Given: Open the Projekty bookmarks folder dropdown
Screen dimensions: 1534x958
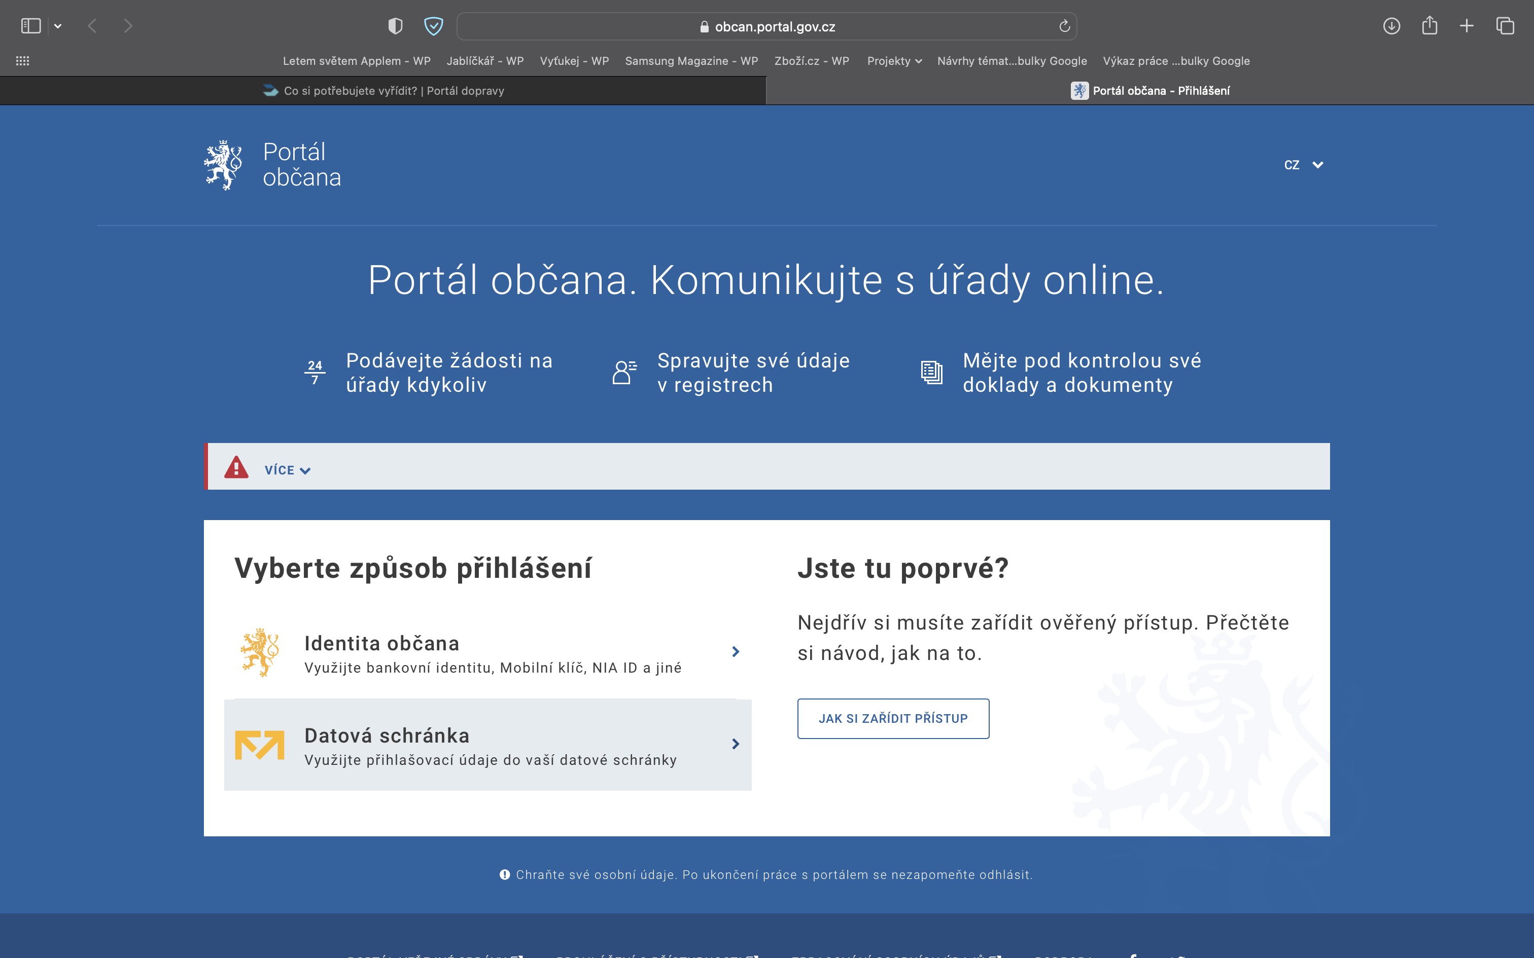Looking at the screenshot, I should click(894, 61).
